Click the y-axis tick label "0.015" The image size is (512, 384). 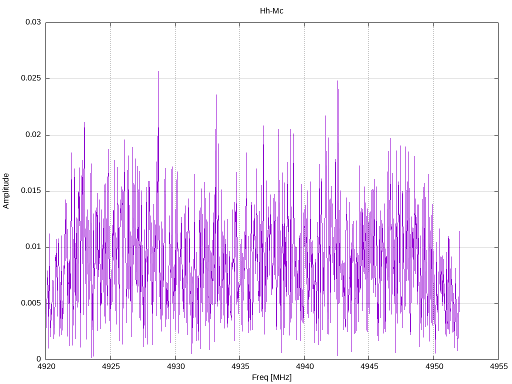[x=31, y=190]
